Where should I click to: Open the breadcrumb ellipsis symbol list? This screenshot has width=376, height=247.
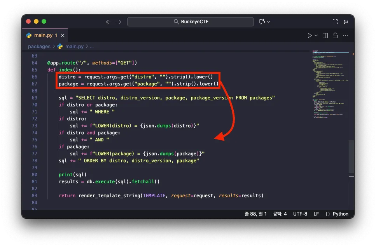pyautogui.click(x=92, y=47)
